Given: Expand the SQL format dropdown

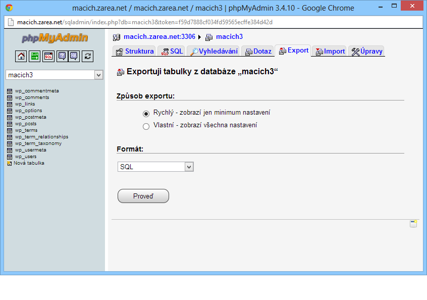Looking at the screenshot, I should point(155,167).
